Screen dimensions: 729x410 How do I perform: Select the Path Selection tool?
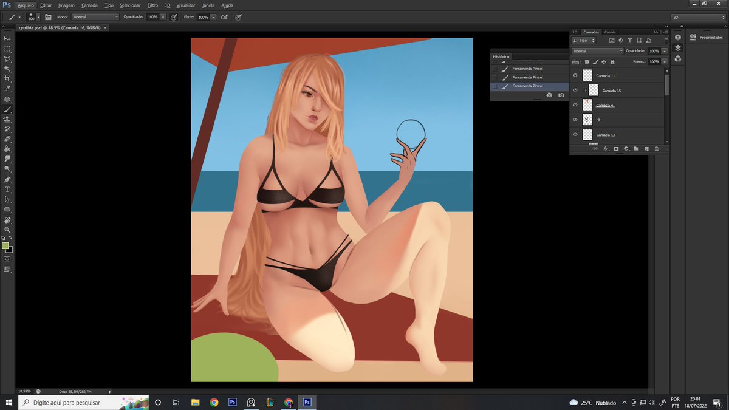tap(7, 199)
